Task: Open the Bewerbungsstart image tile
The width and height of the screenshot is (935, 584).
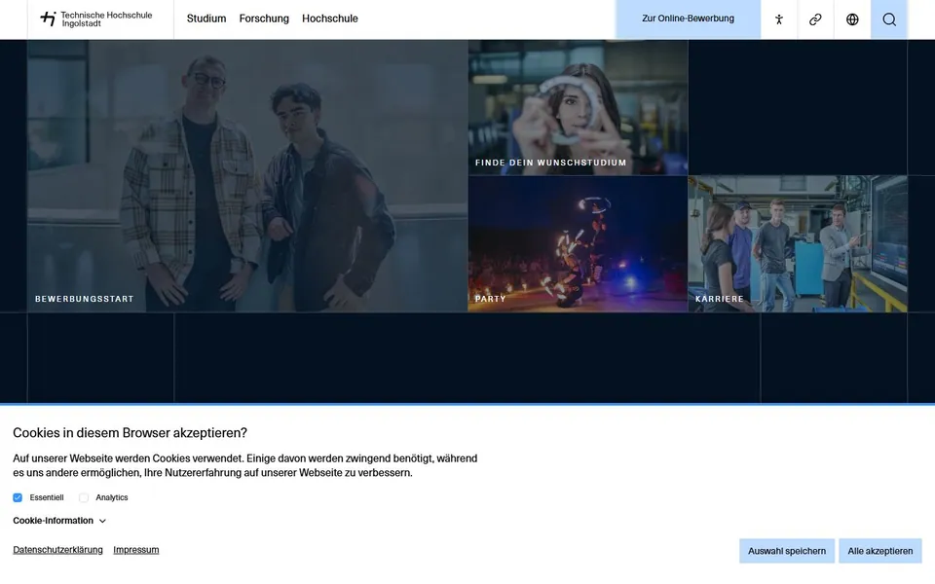Action: pyautogui.click(x=247, y=176)
